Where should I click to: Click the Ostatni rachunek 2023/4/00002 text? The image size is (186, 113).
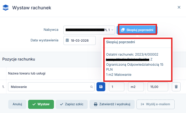pos(132,54)
